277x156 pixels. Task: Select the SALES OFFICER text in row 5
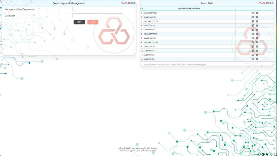pyautogui.click(x=149, y=30)
